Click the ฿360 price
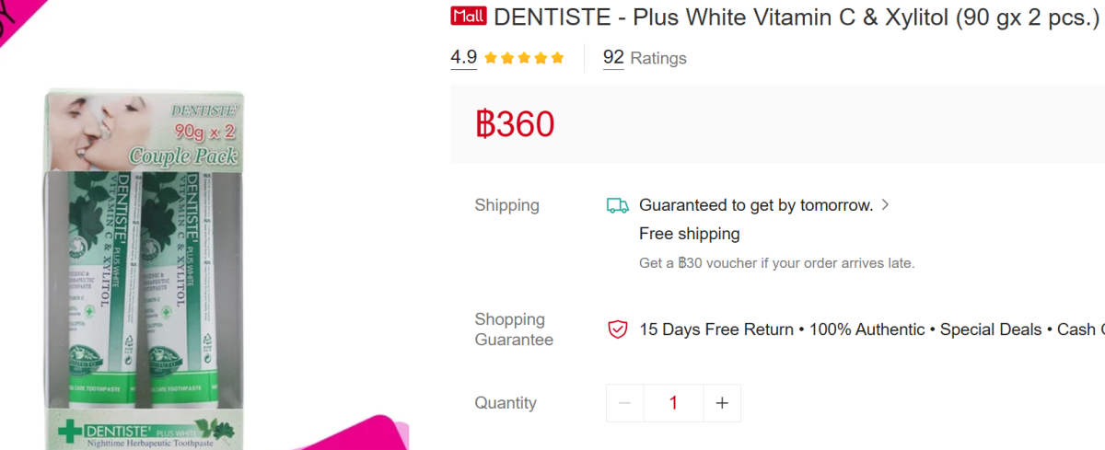1105x450 pixels. [516, 123]
